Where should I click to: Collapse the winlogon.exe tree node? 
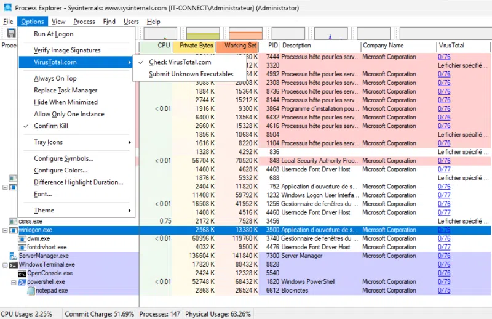6,230
